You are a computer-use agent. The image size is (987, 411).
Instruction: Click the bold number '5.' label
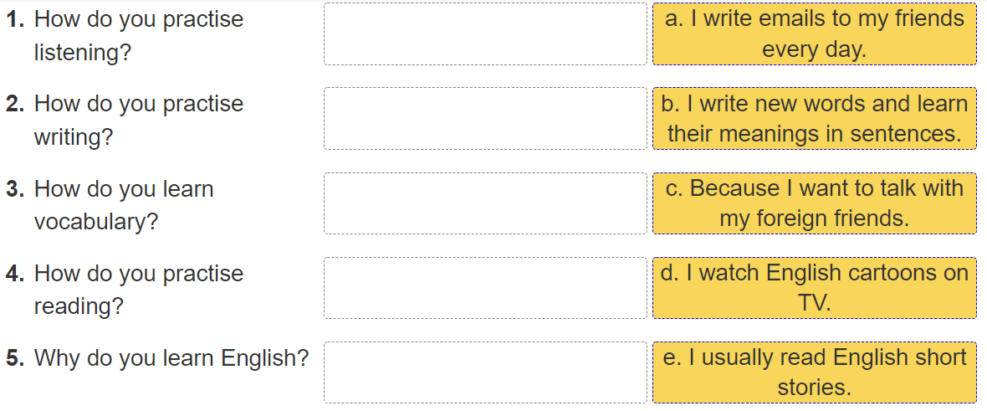[15, 358]
